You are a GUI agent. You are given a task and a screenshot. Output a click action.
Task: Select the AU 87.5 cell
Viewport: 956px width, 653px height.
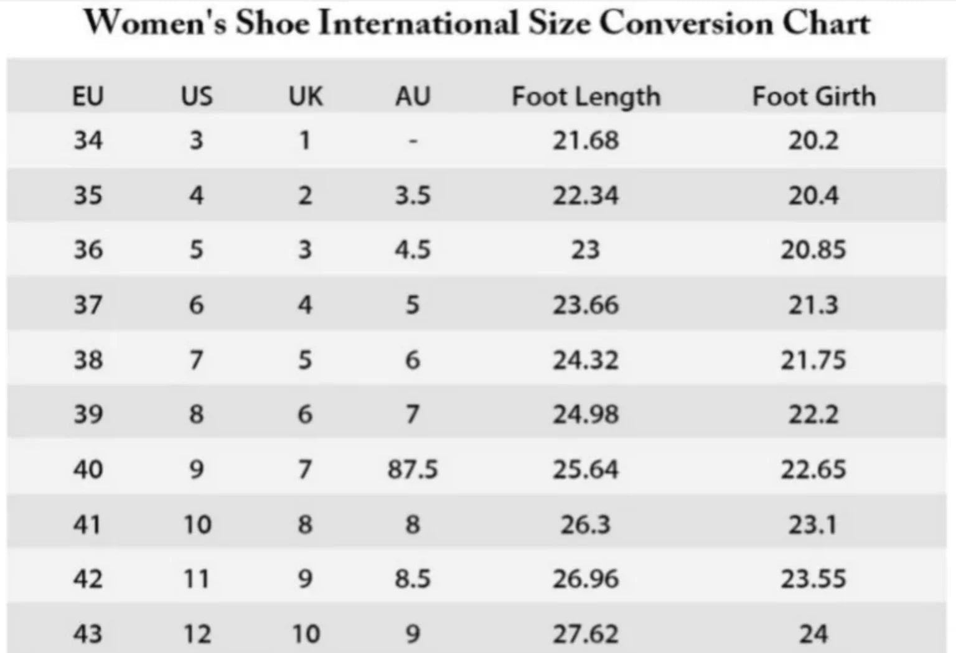[x=413, y=469]
